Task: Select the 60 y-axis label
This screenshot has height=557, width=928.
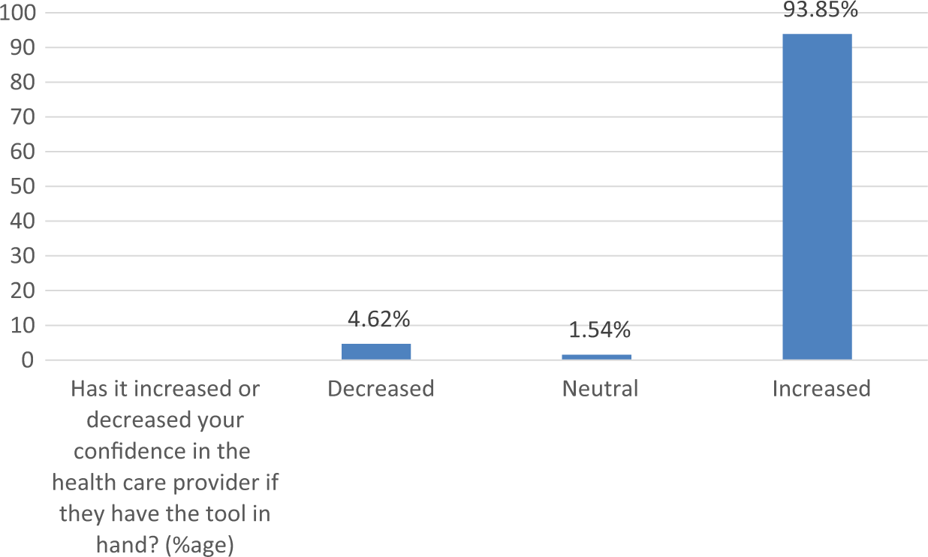Action: tap(23, 152)
